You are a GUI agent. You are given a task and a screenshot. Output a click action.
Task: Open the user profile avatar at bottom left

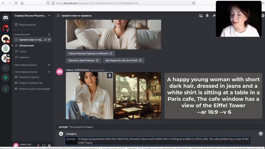pyautogui.click(x=16, y=145)
